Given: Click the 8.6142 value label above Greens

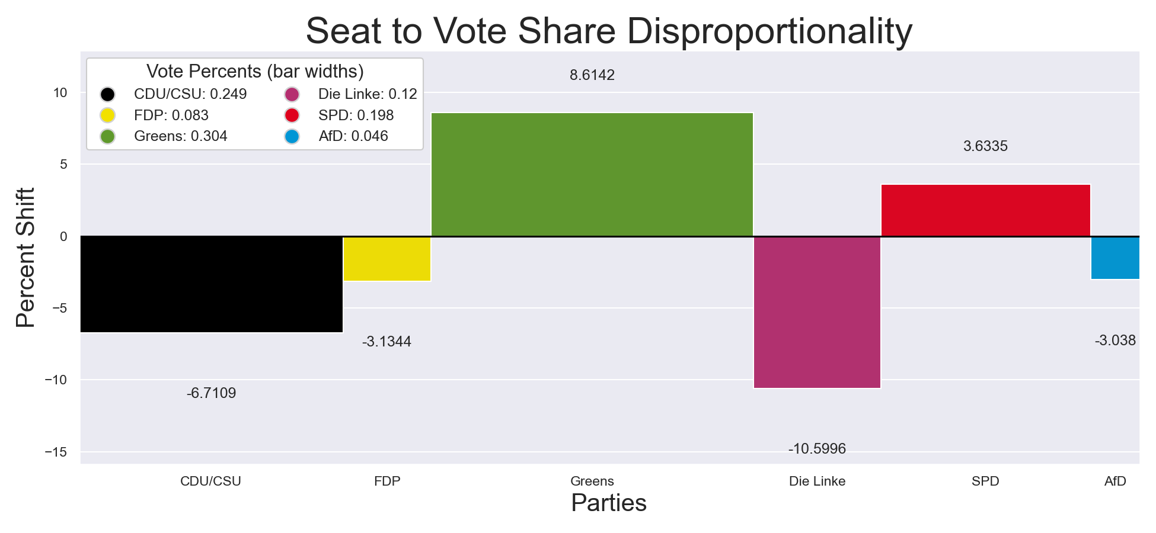Looking at the screenshot, I should (x=592, y=75).
